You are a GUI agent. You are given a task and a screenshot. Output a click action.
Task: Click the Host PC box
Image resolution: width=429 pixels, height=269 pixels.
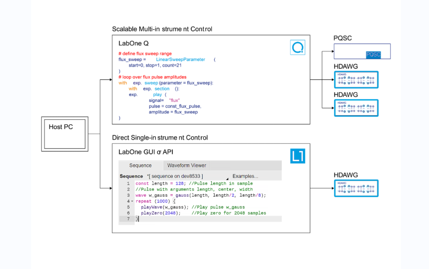[65, 134]
